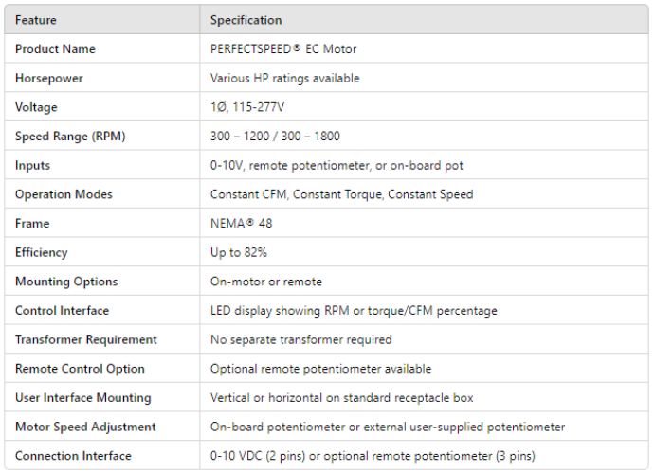Click the Mounting Options label
Screen dimensions: 655x474
(66, 282)
